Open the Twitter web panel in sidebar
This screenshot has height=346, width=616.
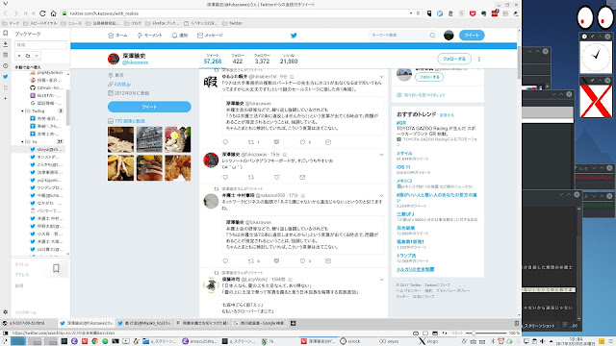[x=5, y=77]
